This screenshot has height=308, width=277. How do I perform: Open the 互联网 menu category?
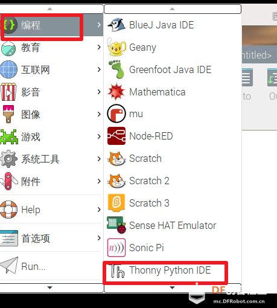coord(51,69)
